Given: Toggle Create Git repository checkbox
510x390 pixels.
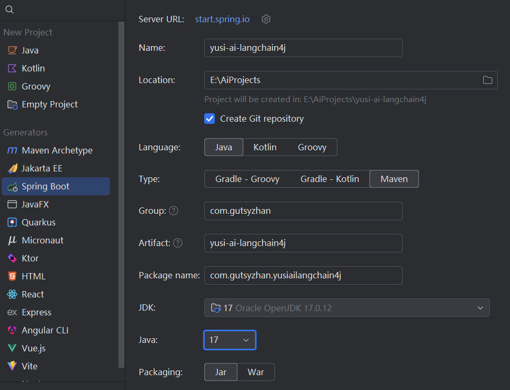Looking at the screenshot, I should coord(210,119).
